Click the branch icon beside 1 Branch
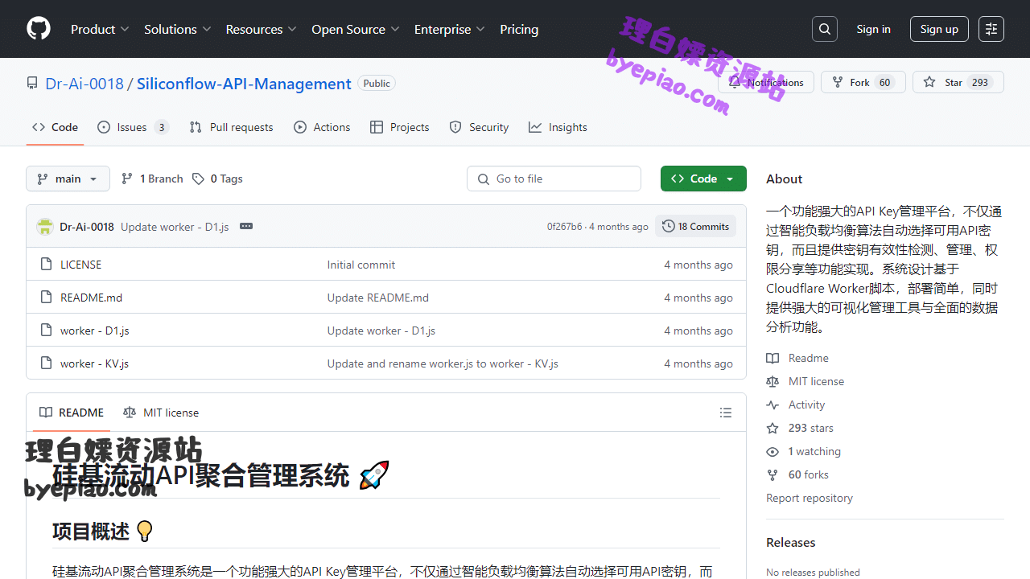The width and height of the screenshot is (1030, 579). (127, 179)
